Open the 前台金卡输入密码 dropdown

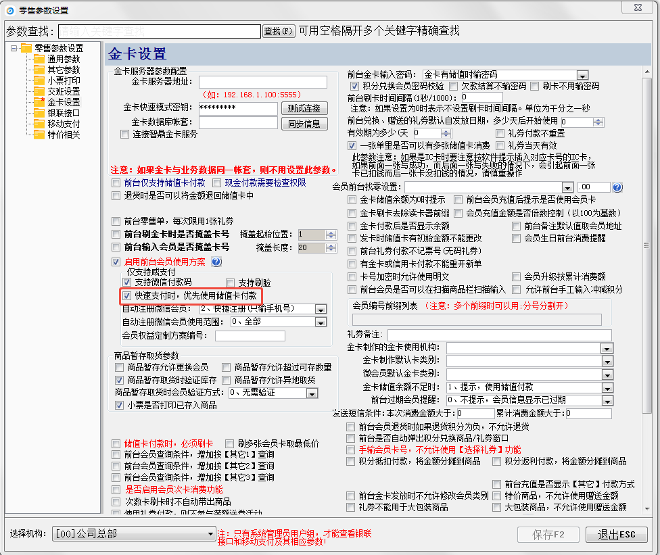582,75
